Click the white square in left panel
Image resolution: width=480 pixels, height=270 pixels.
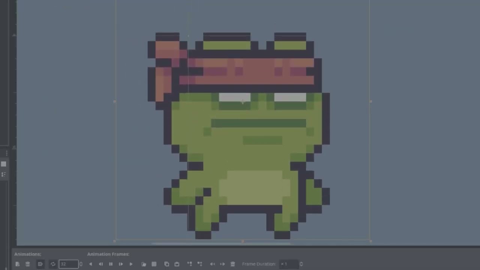click(3, 164)
